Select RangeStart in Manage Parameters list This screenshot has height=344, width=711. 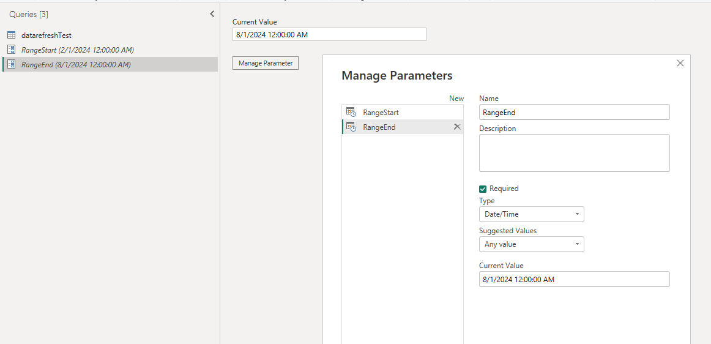pos(403,112)
